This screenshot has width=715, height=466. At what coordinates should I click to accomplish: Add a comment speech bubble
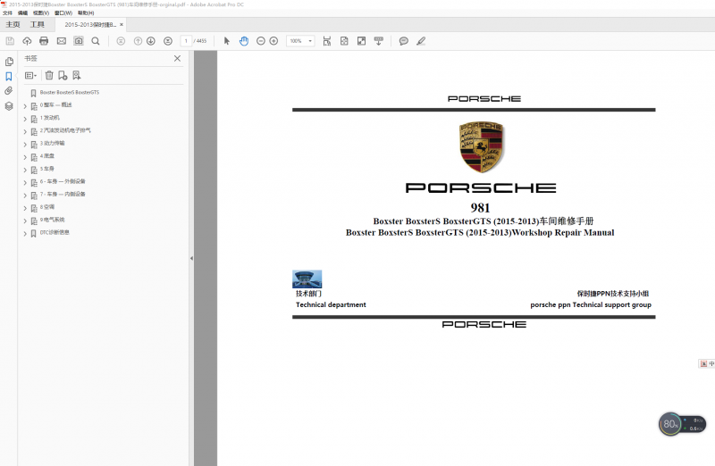(404, 41)
